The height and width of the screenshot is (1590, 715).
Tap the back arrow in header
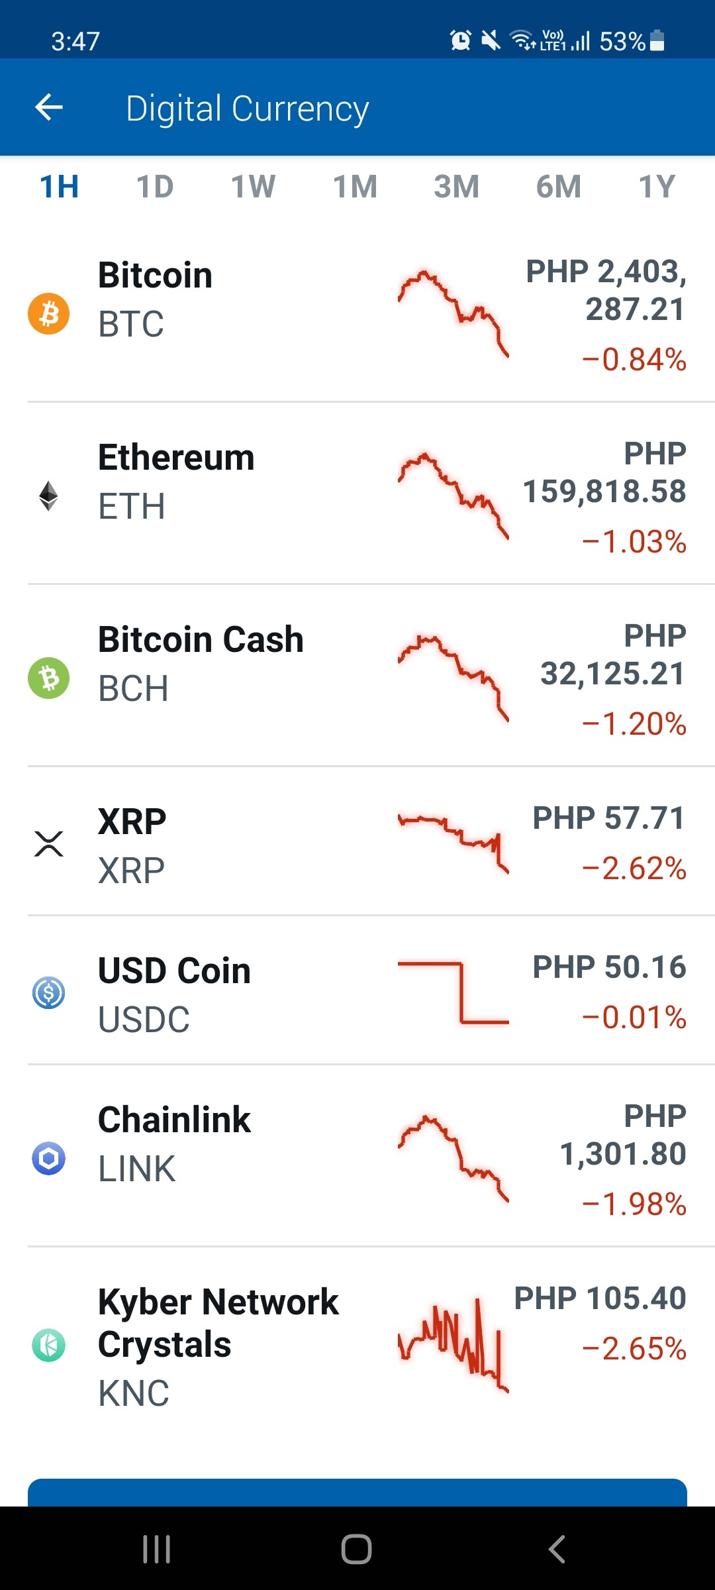coord(49,107)
